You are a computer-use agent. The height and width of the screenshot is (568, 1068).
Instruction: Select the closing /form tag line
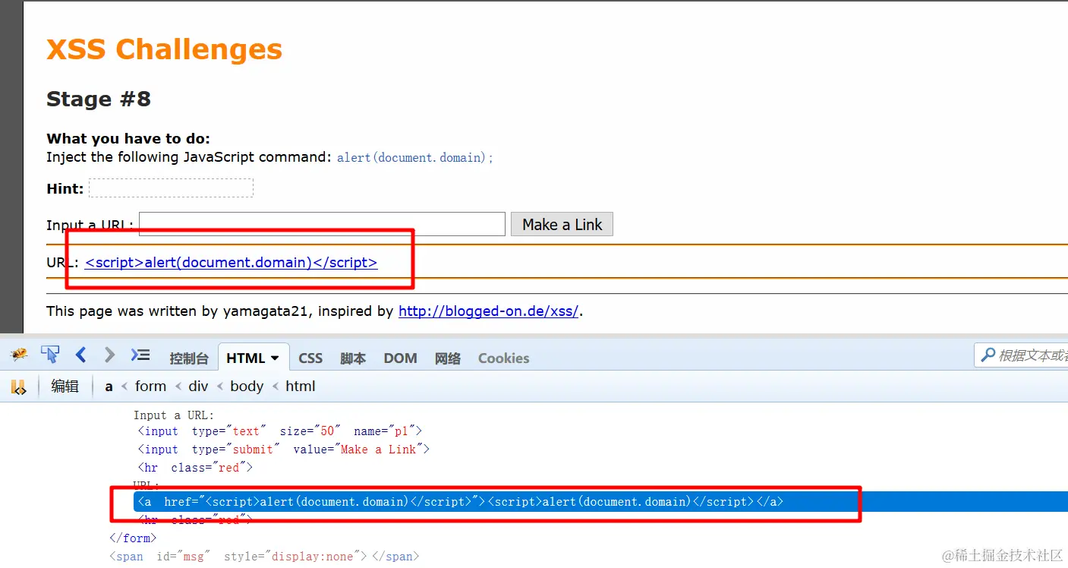133,538
